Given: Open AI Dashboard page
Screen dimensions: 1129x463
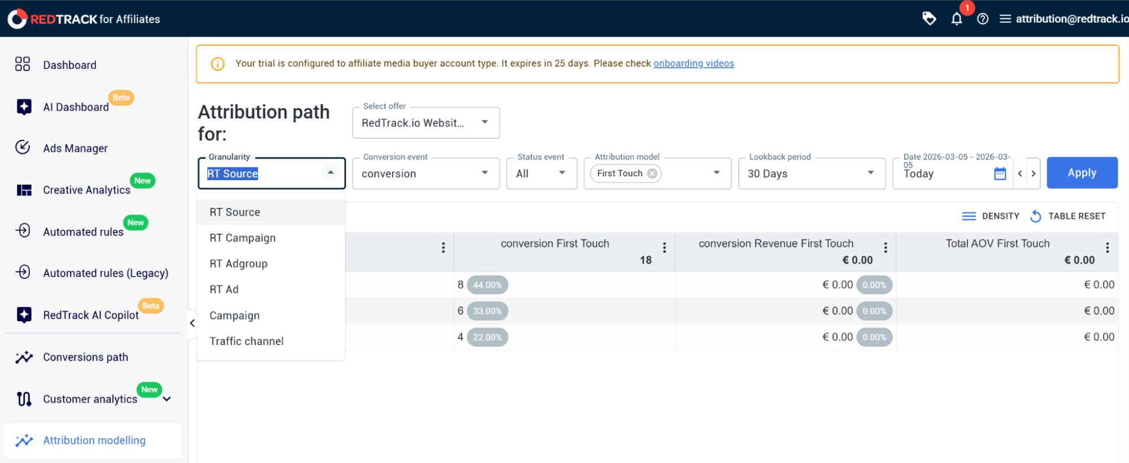Looking at the screenshot, I should [76, 107].
